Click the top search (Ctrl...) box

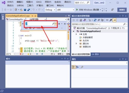click(82, 3)
